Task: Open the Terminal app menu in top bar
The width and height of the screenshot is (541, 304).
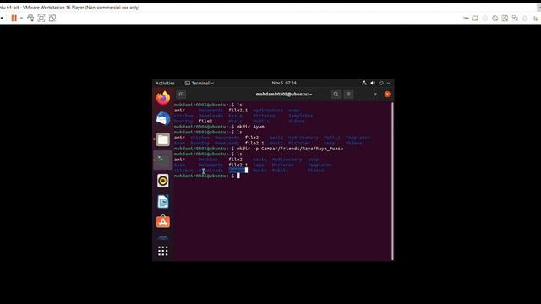Action: [x=199, y=83]
